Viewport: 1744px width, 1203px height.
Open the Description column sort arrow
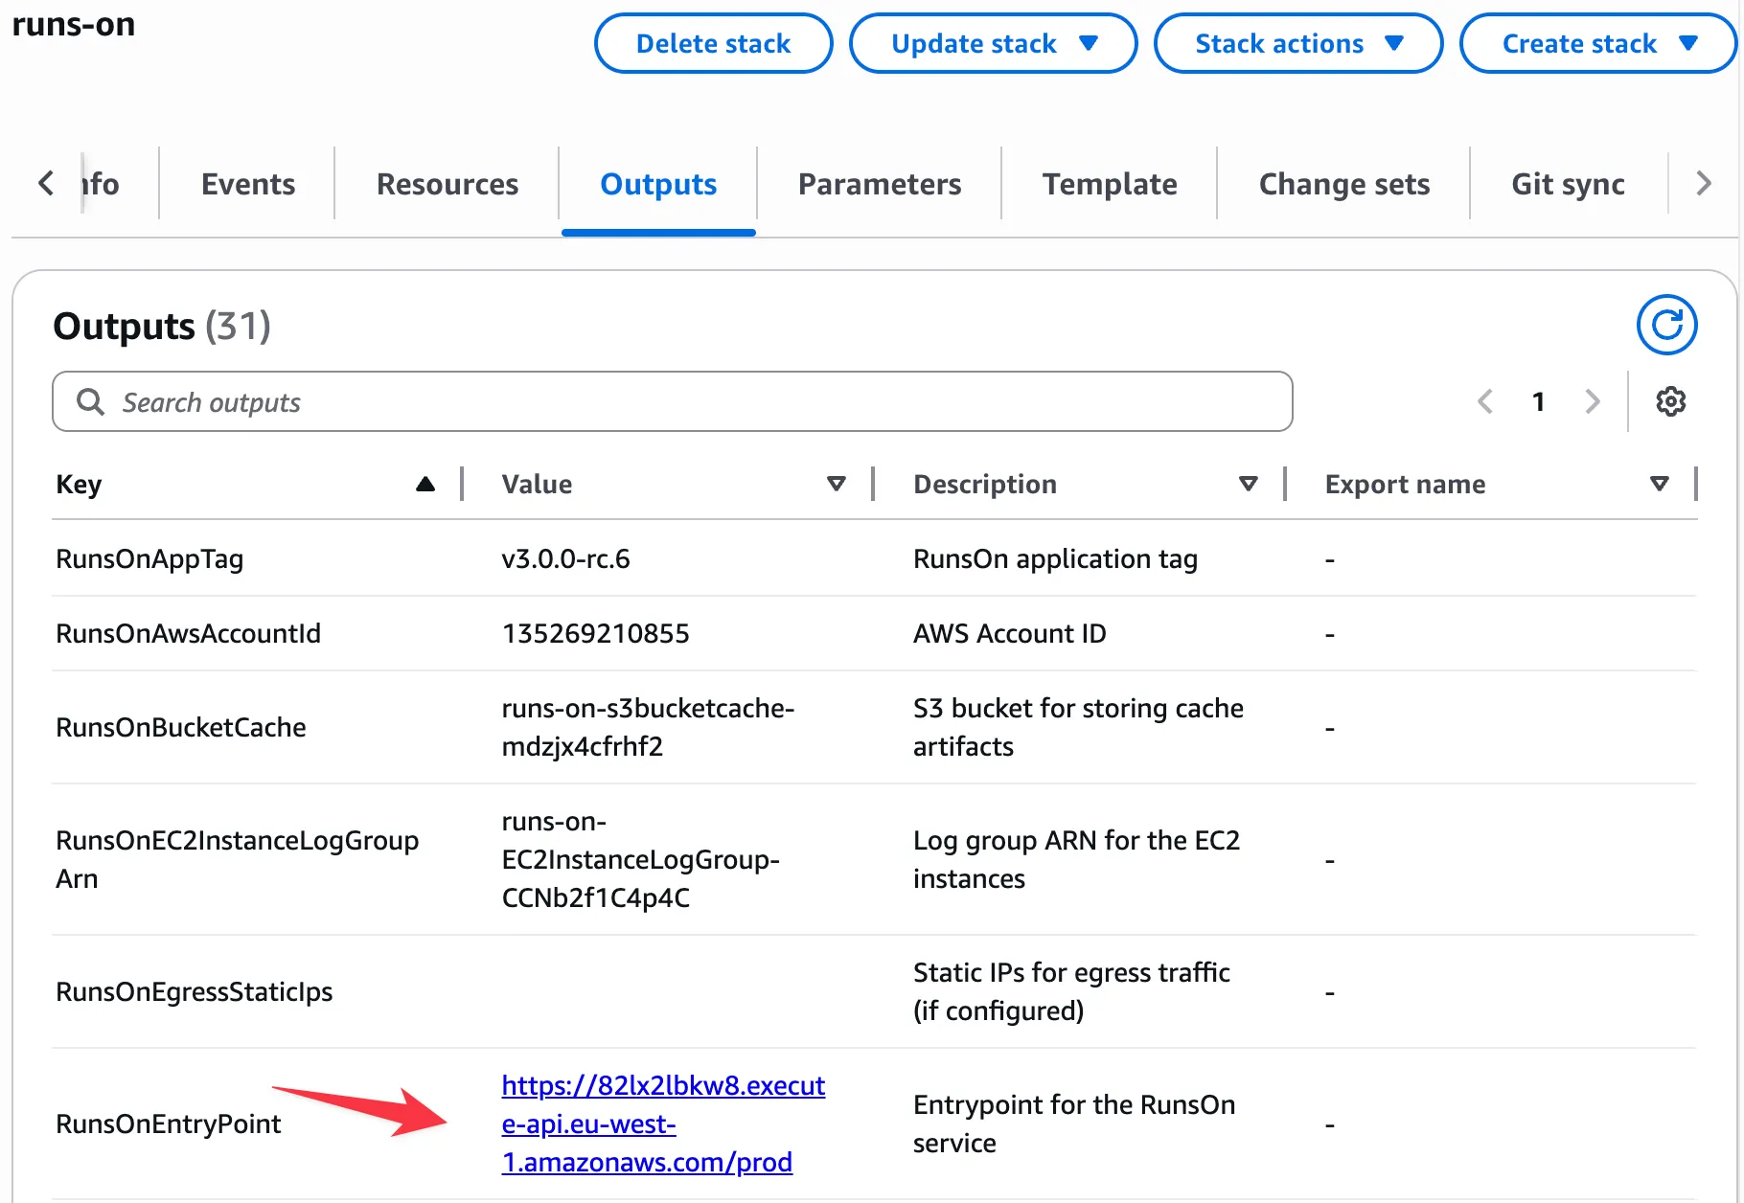click(1248, 484)
